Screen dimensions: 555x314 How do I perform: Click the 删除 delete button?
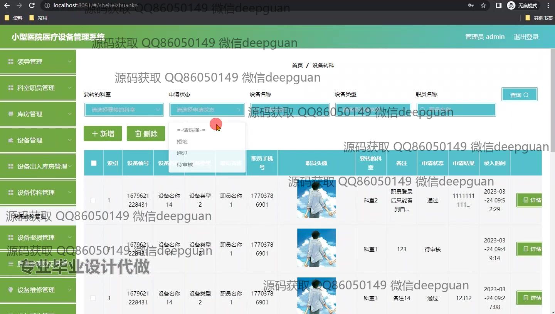pos(146,134)
